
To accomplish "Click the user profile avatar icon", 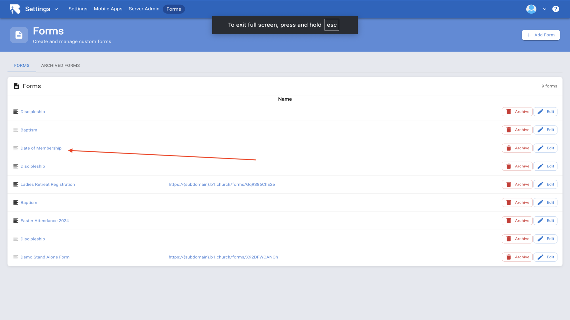I will point(531,9).
